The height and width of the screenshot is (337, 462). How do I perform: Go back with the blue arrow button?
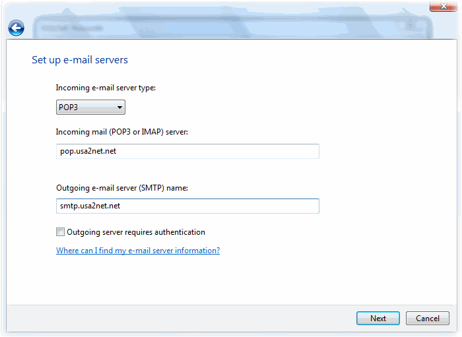tap(16, 28)
